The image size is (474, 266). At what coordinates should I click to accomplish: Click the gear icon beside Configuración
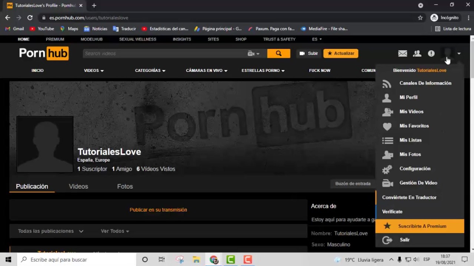point(387,169)
